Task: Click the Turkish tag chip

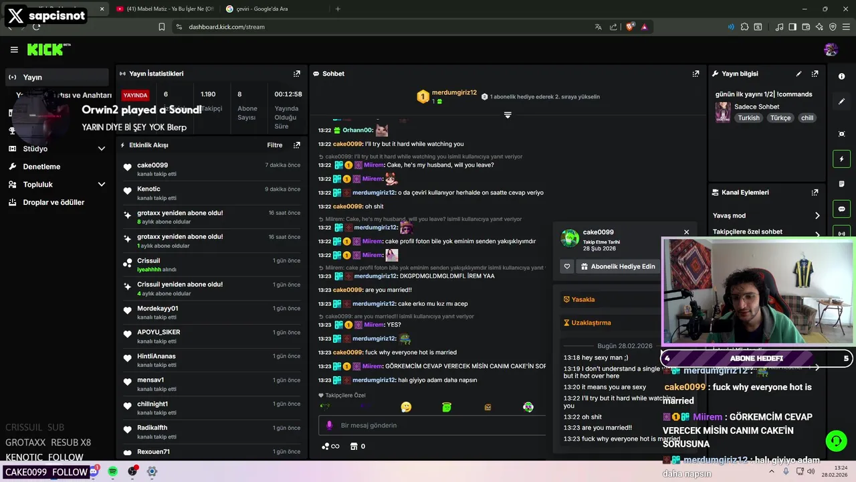Action: click(x=749, y=118)
